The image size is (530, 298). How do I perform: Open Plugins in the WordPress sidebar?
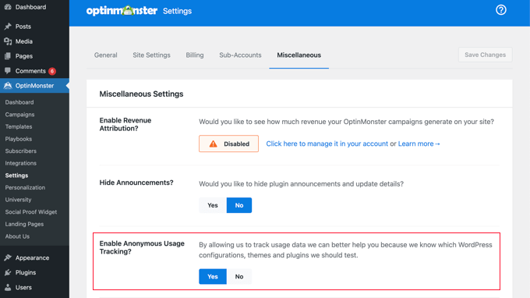tap(26, 272)
